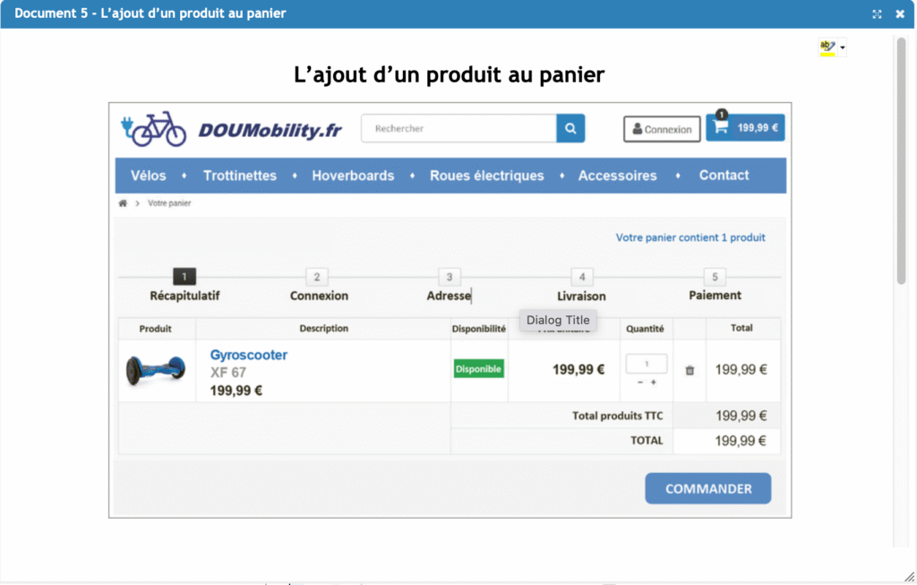917x585 pixels.
Task: Increase quantity with the plus sign
Action: (654, 383)
